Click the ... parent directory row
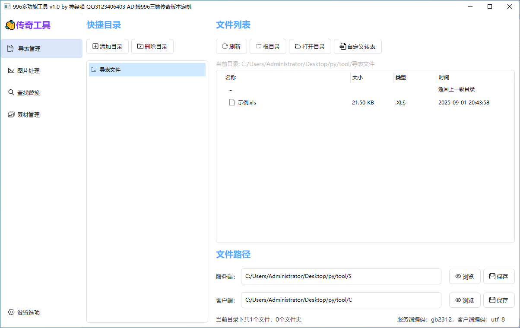 (x=365, y=89)
